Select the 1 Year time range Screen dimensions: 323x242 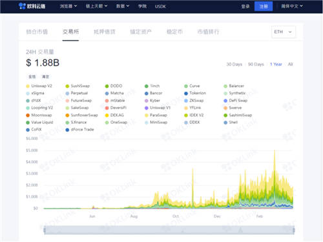coord(276,64)
